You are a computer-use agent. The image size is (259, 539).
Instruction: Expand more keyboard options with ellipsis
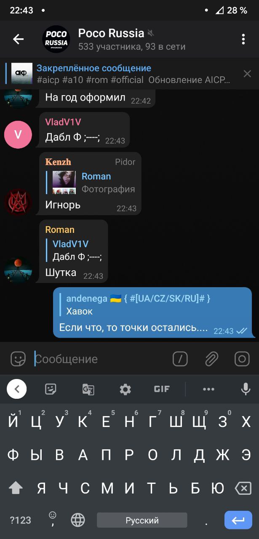(x=208, y=389)
